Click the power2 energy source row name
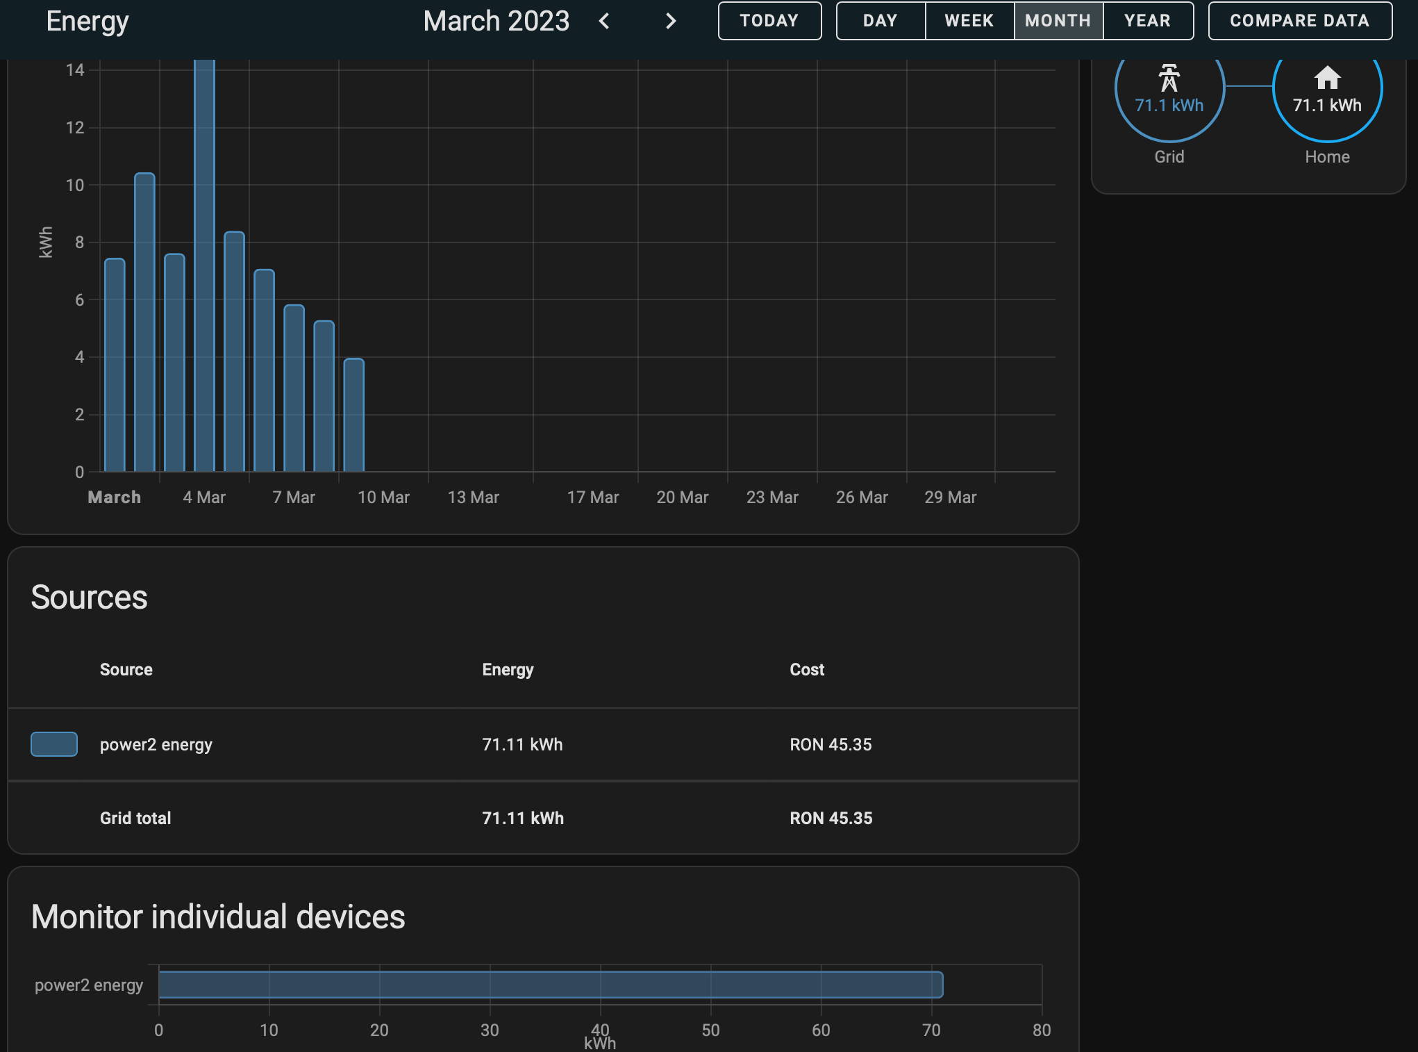Screen dimensions: 1418x1052 coord(156,744)
